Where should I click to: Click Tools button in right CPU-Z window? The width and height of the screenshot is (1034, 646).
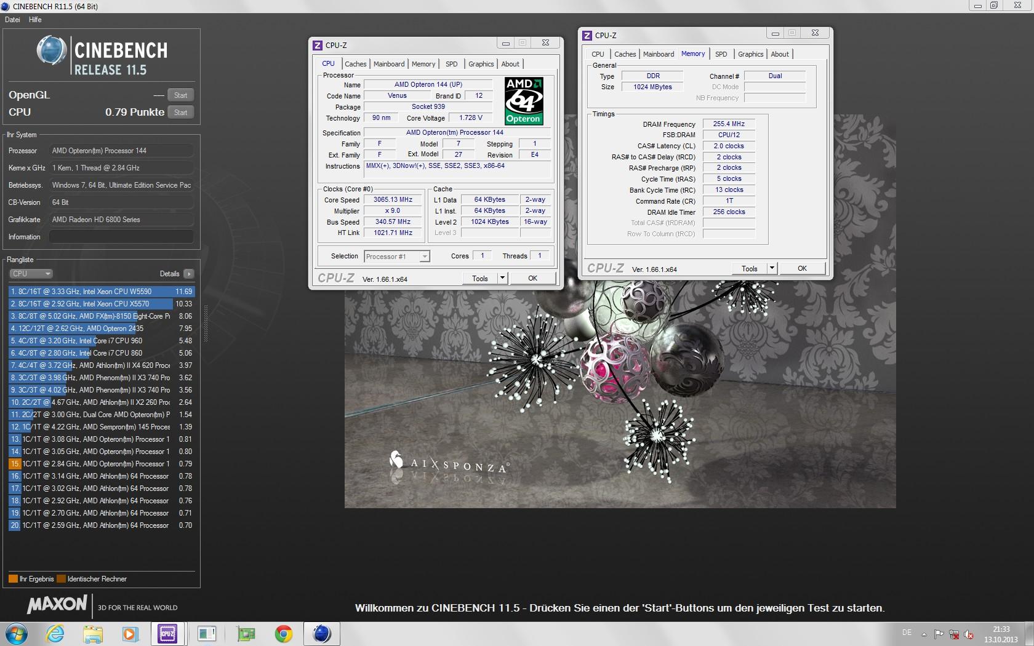(x=750, y=269)
